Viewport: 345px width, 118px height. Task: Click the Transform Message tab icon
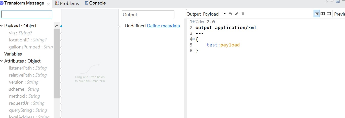click(2, 3)
